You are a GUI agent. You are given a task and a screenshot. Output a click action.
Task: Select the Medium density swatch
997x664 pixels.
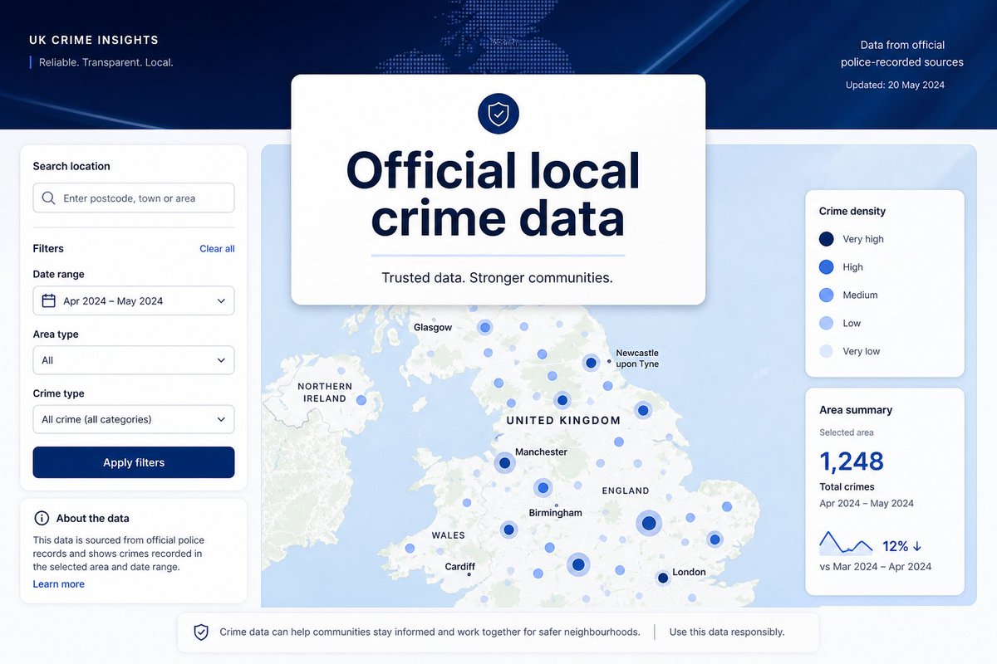tap(826, 295)
